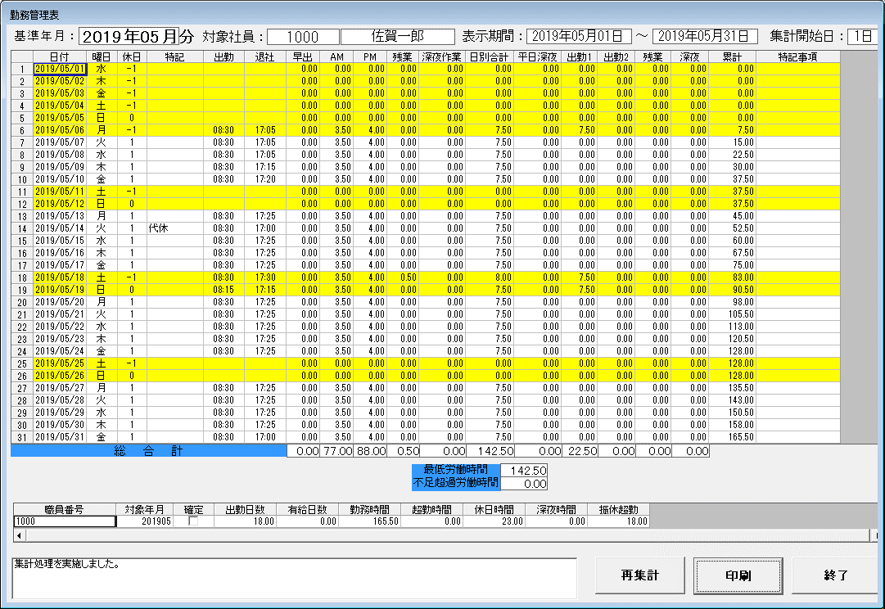Click the 職員番号 cell containing 1000
The height and width of the screenshot is (609, 885).
64,521
